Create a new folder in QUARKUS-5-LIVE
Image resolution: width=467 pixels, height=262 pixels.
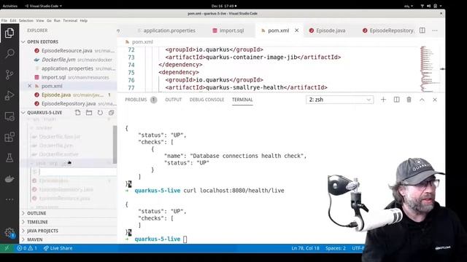point(89,113)
